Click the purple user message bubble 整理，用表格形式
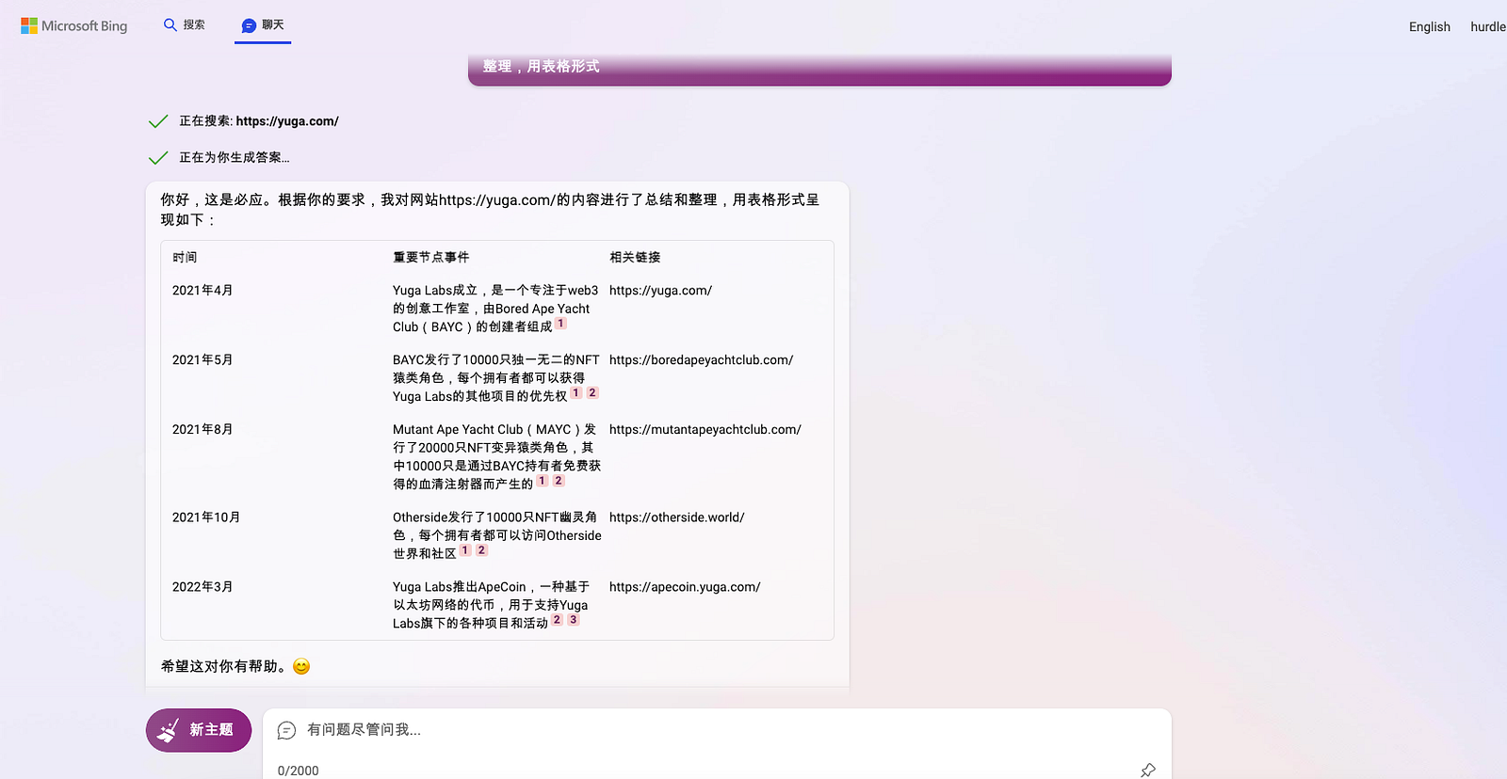The image size is (1507, 779). pyautogui.click(x=819, y=68)
